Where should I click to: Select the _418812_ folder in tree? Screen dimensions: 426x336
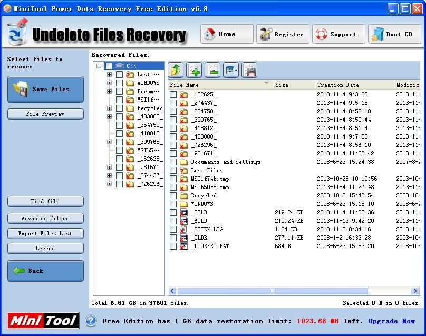point(150,133)
